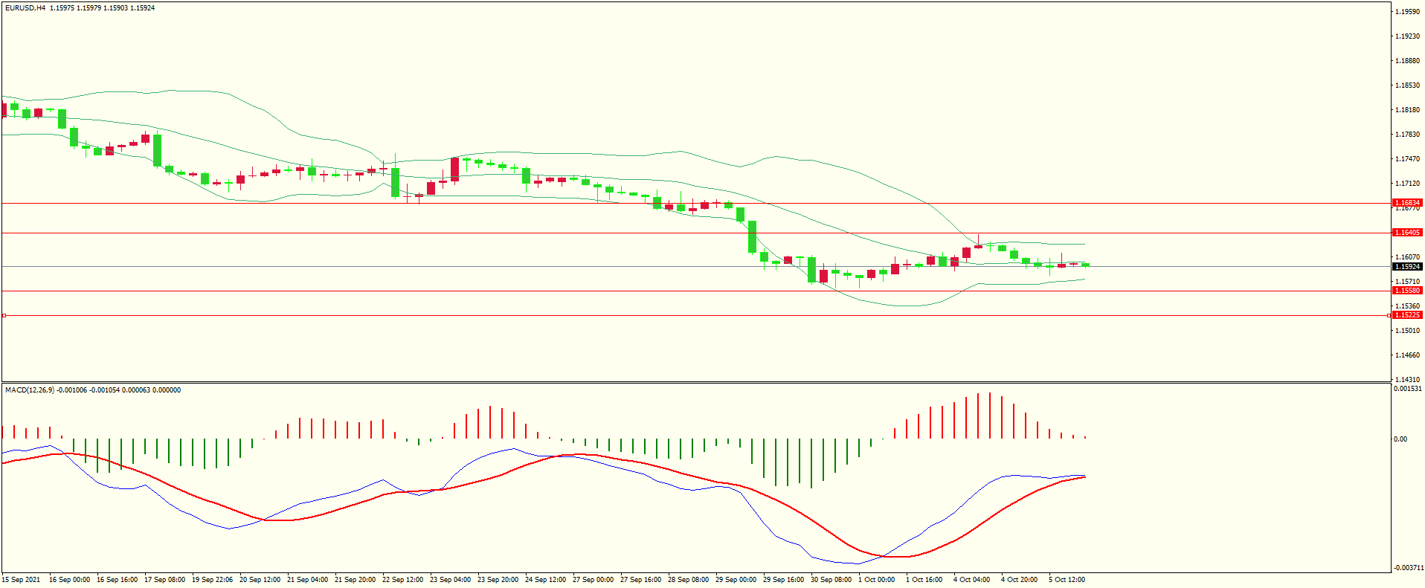The width and height of the screenshot is (1425, 588).
Task: Click the 1.15010 price scale label
Action: [x=1407, y=331]
